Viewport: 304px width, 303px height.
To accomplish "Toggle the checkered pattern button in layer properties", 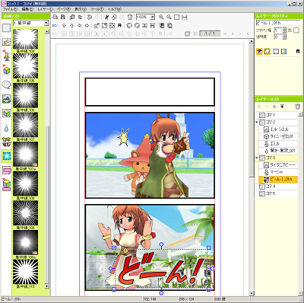I will coord(276,52).
